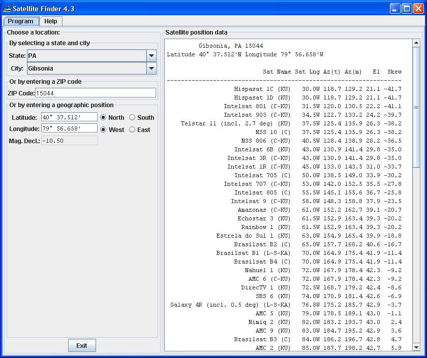Select the 'Intelsat 707 (C-KU)' row
Viewport: 427px width, 358px height.
click(284, 184)
